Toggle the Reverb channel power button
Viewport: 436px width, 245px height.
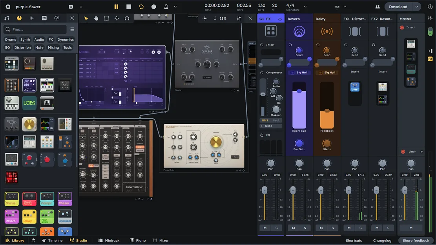[290, 44]
